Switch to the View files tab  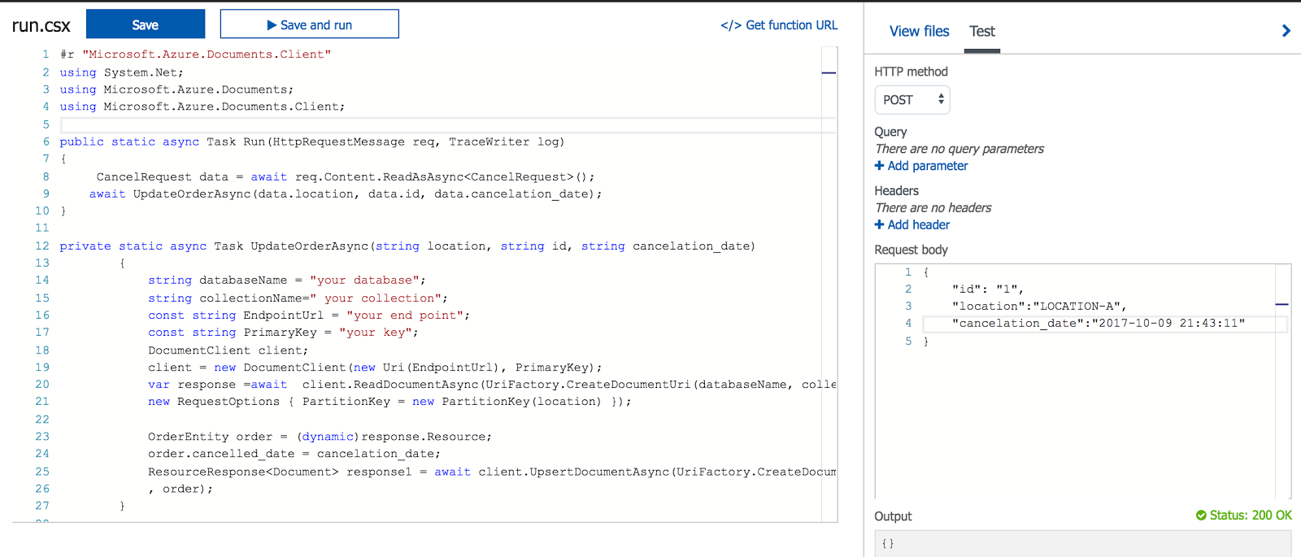pos(919,31)
